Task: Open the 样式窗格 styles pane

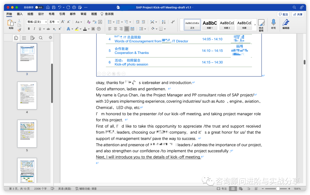Action: click(261, 25)
